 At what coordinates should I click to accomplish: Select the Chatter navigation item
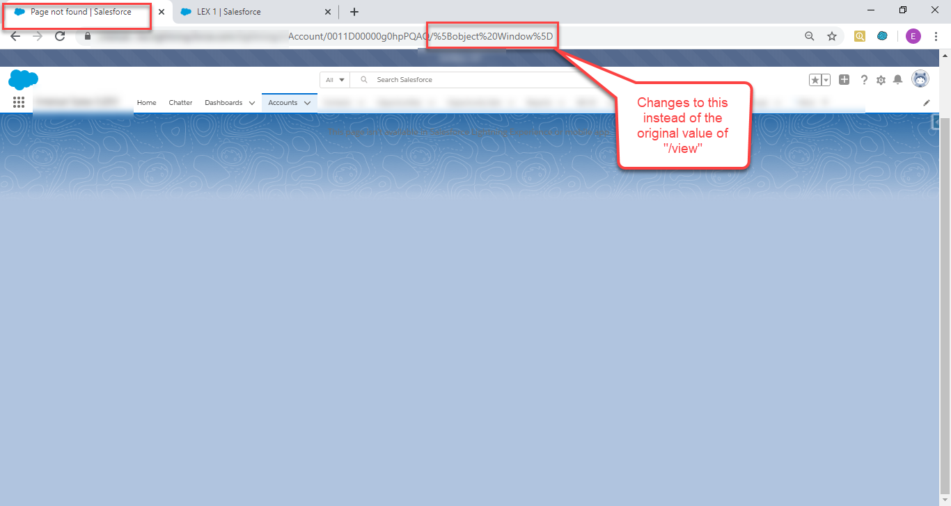(180, 102)
